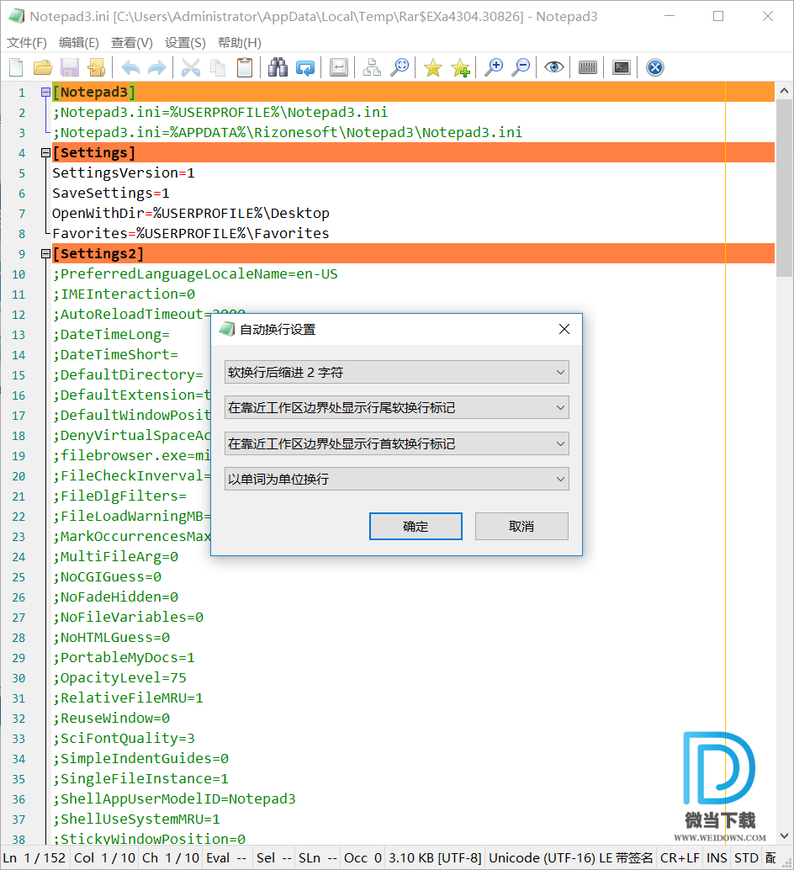Collapse the [Settings2] section fold marker
The height and width of the screenshot is (870, 794).
pos(45,254)
